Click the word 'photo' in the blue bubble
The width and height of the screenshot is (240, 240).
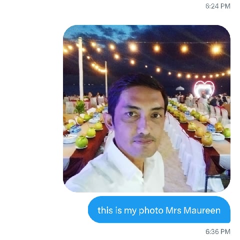coord(151,210)
